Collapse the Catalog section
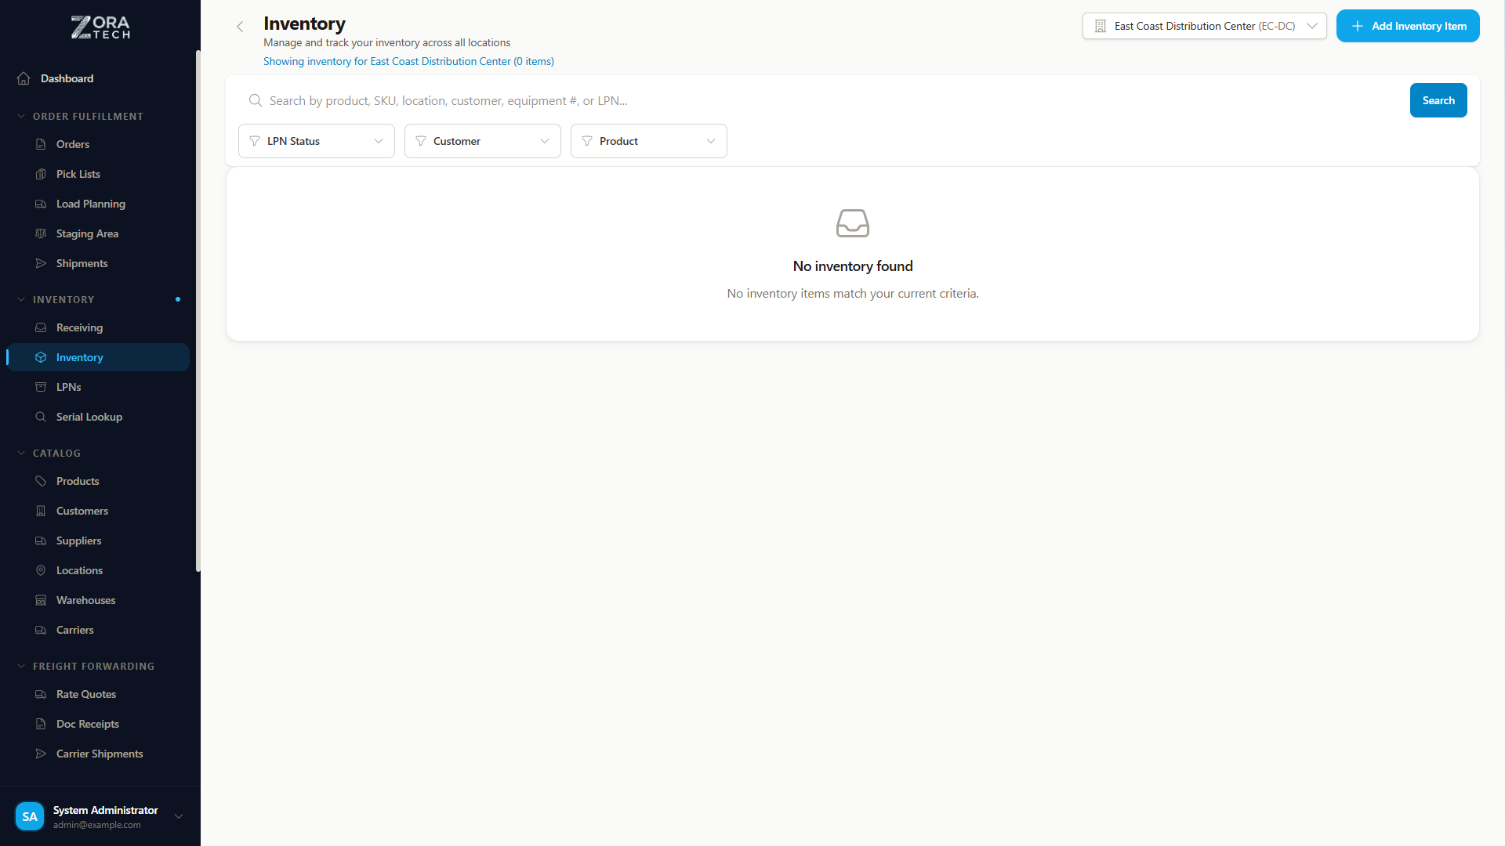The height and width of the screenshot is (846, 1505). tap(22, 453)
